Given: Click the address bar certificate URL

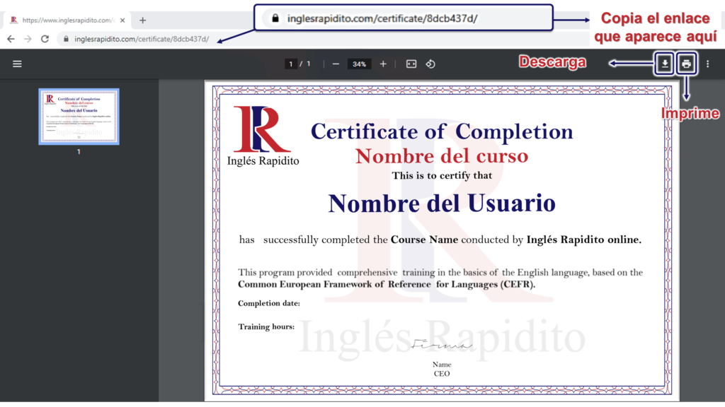Looking at the screenshot, I should coord(142,39).
